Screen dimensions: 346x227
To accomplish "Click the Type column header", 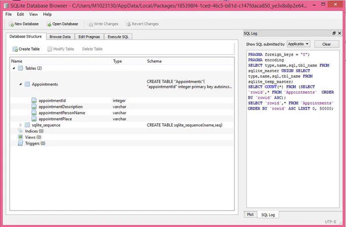I will coord(118,61).
